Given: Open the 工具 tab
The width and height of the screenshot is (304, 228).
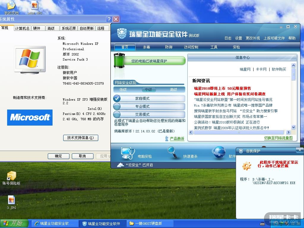Looking at the screenshot, I should [x=214, y=47].
